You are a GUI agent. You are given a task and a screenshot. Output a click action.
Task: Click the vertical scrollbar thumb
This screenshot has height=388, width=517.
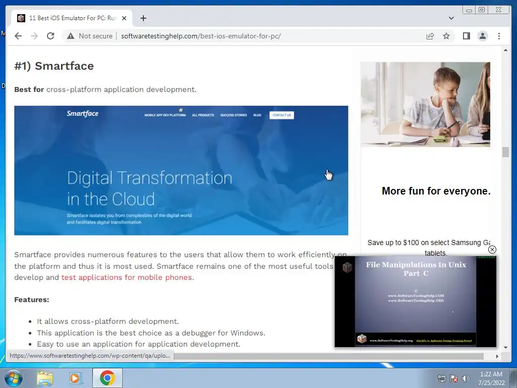(505, 152)
